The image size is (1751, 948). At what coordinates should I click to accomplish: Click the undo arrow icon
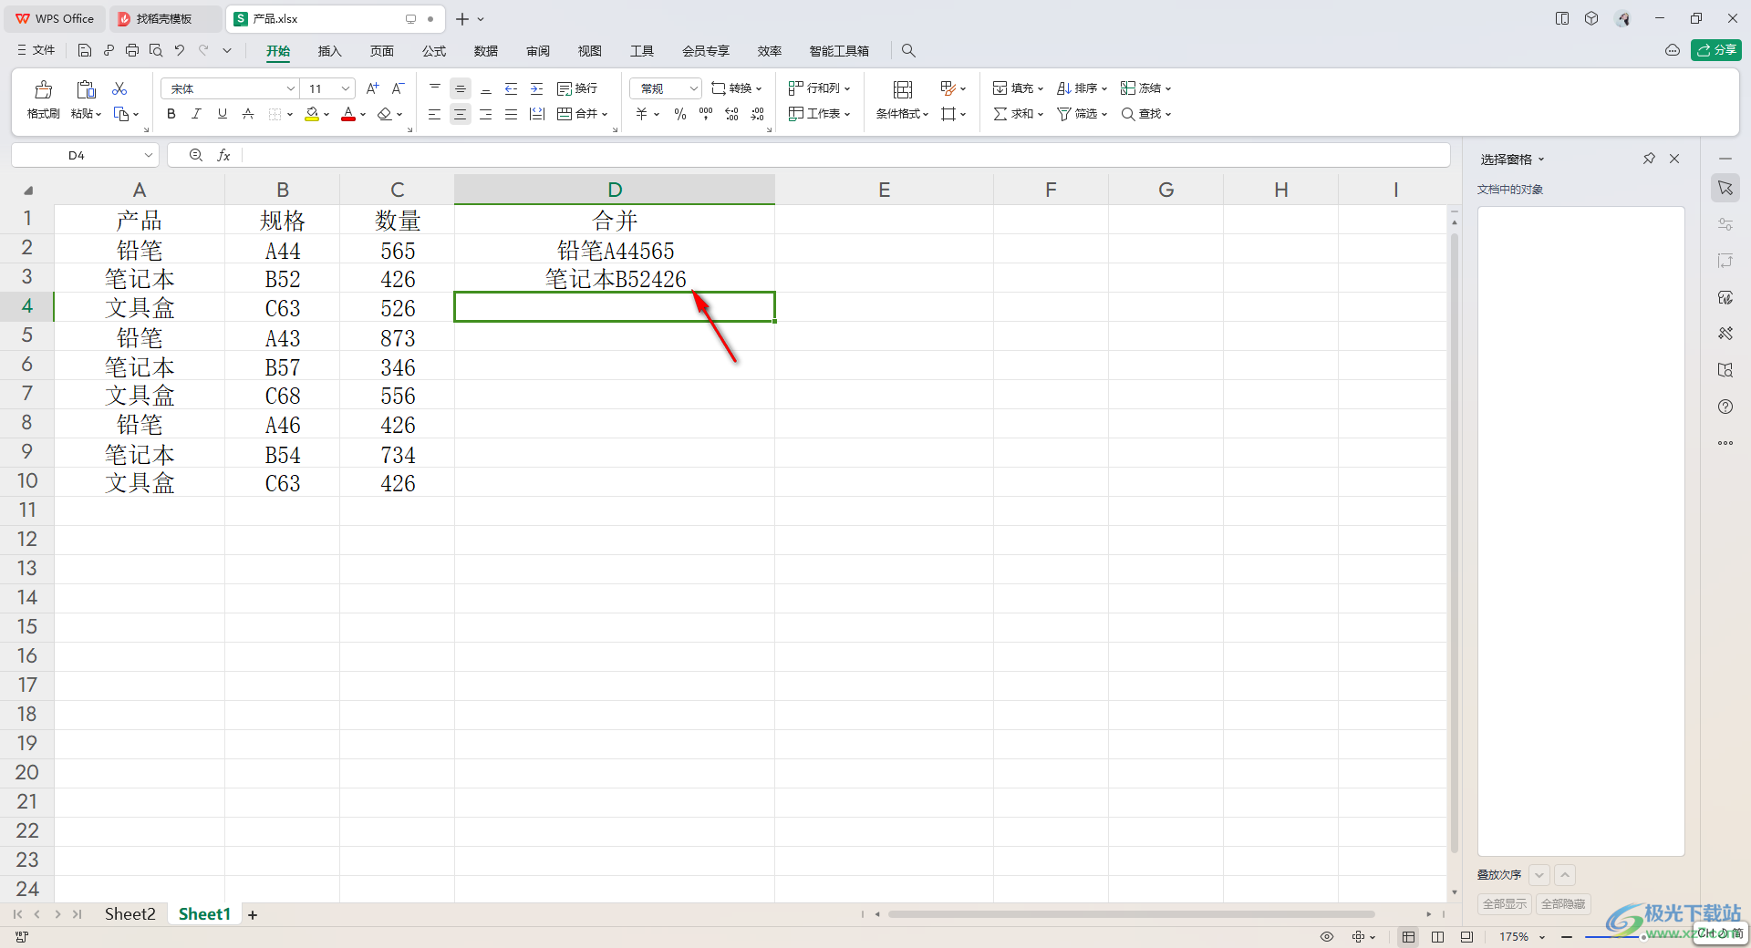coord(180,50)
